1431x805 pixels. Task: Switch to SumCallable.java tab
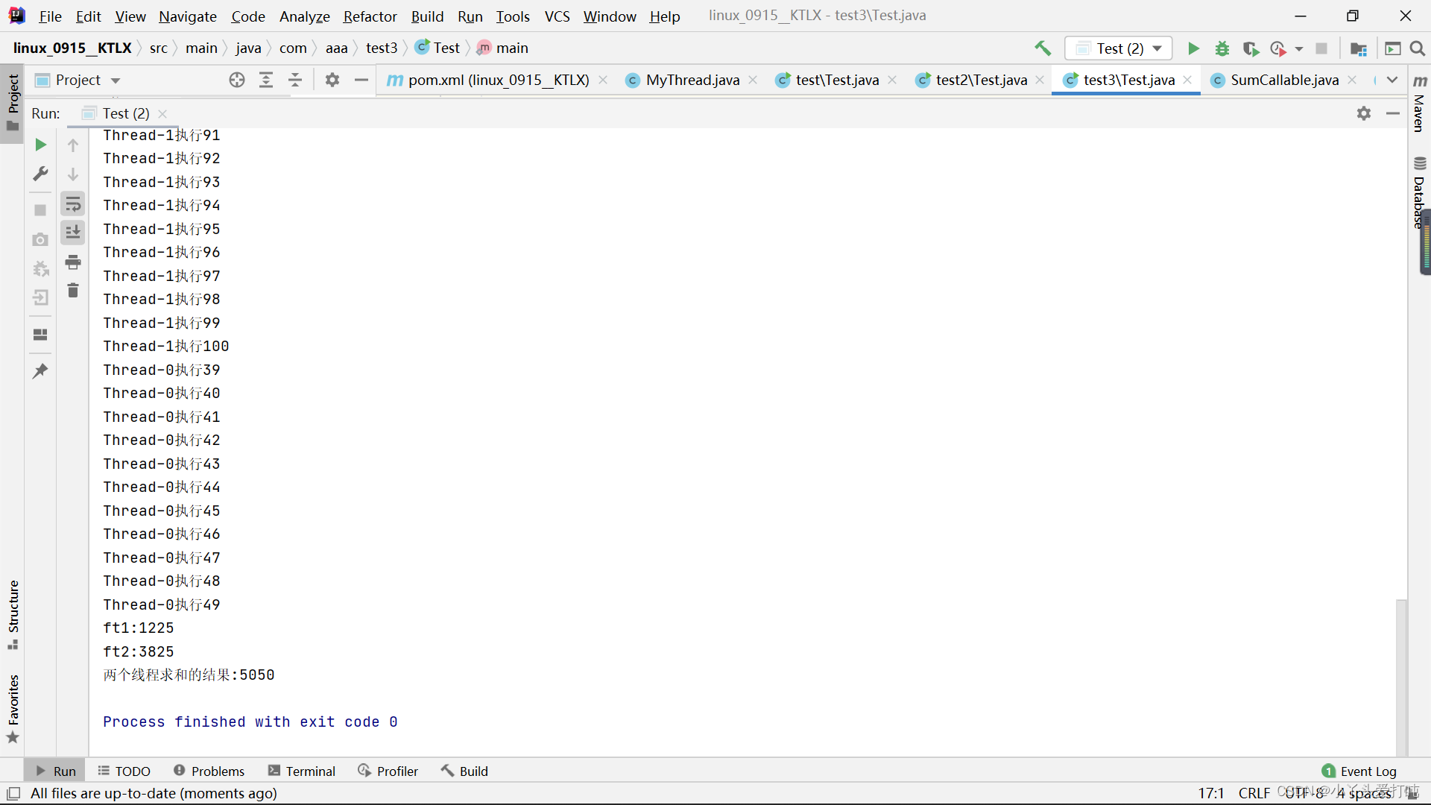coord(1284,80)
